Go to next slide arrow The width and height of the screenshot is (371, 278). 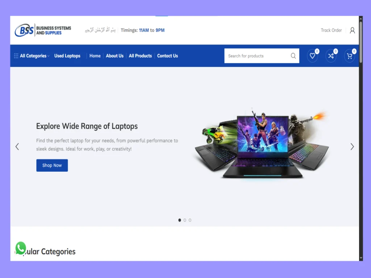tap(352, 147)
